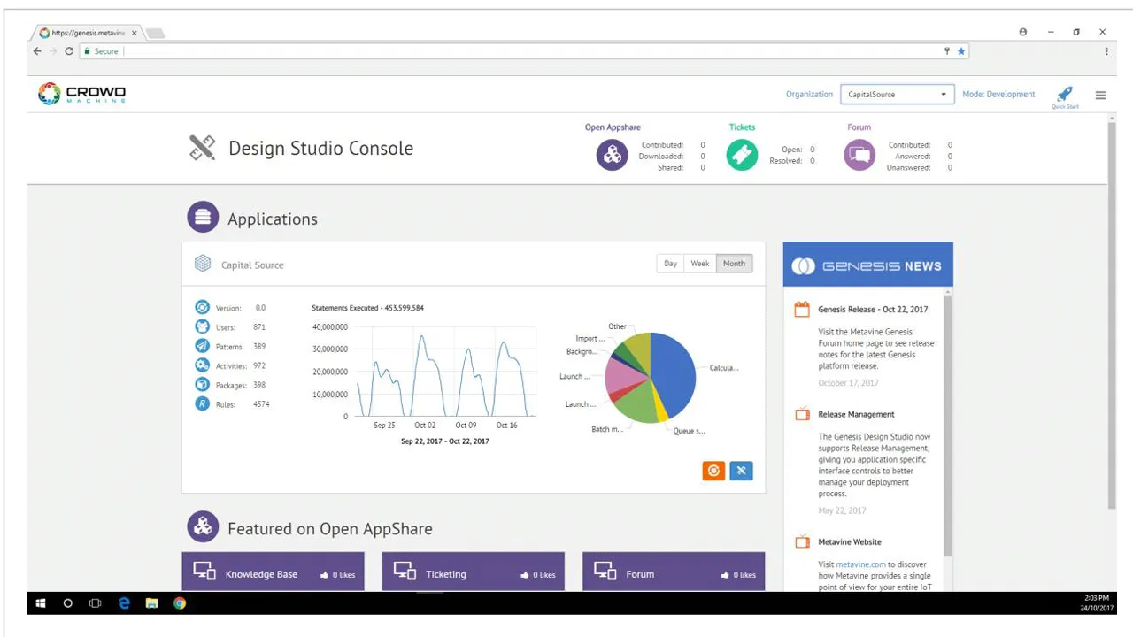This screenshot has width=1133, height=637.
Task: Click the orange application action button
Action: [x=713, y=471]
